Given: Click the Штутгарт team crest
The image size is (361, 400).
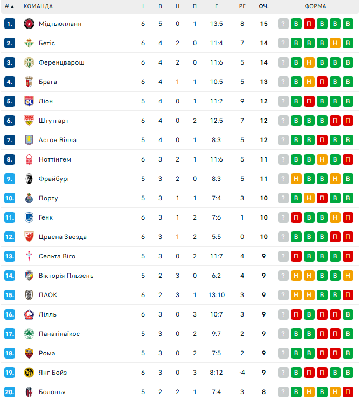Looking at the screenshot, I should click(x=29, y=121).
